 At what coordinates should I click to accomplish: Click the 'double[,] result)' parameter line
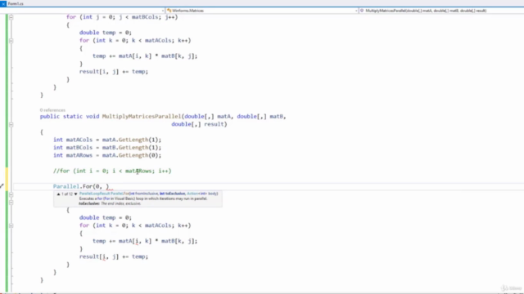(x=199, y=124)
